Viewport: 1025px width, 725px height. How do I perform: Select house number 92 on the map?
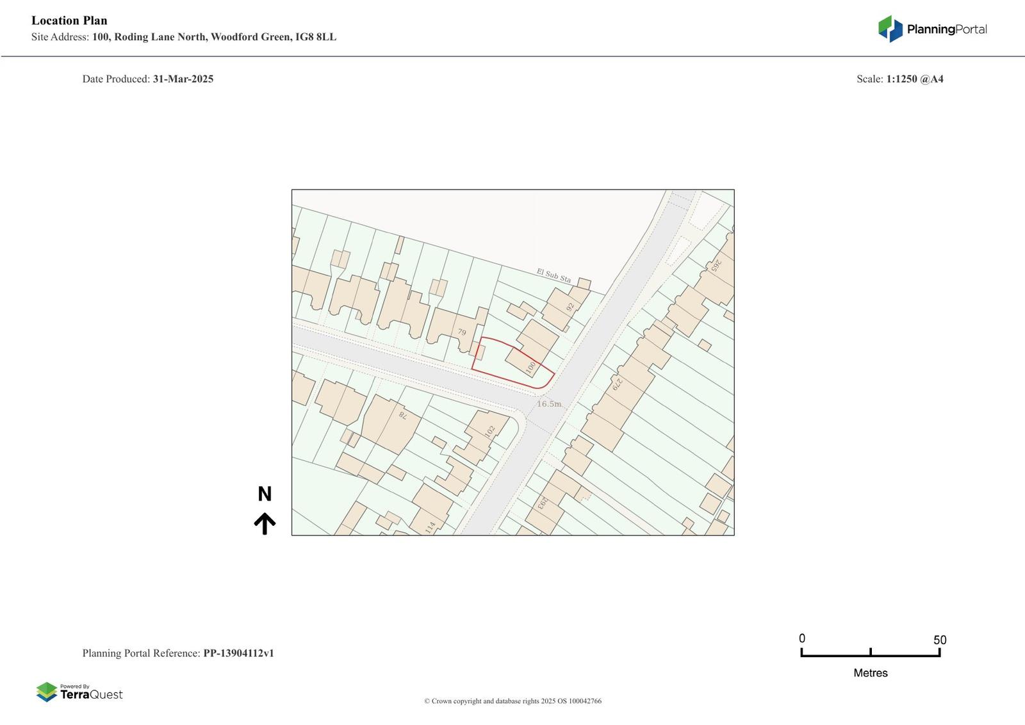(570, 307)
